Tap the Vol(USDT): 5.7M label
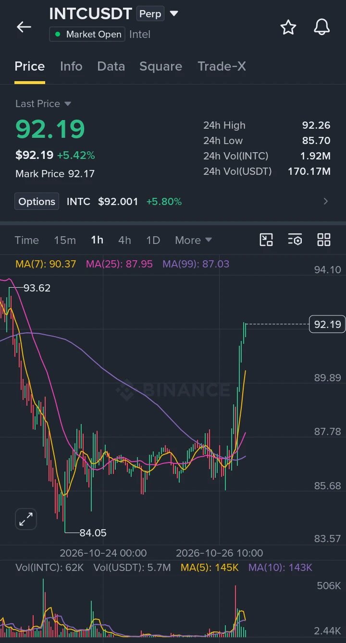Image resolution: width=346 pixels, height=643 pixels. 132,568
